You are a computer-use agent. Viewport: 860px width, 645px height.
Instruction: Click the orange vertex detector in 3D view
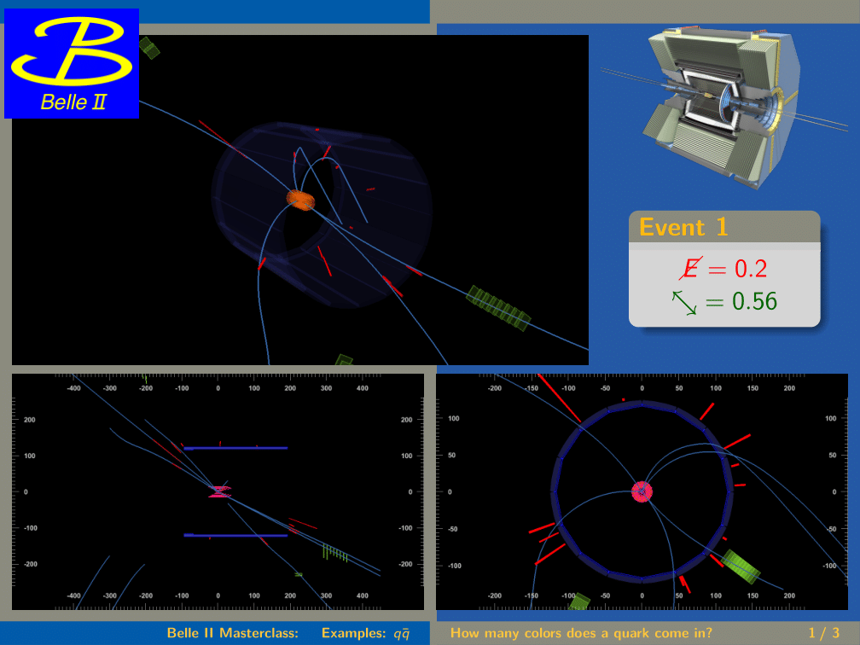(x=300, y=200)
